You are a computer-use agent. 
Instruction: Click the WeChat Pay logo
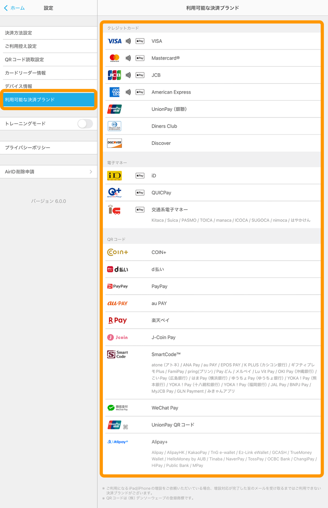(x=118, y=408)
